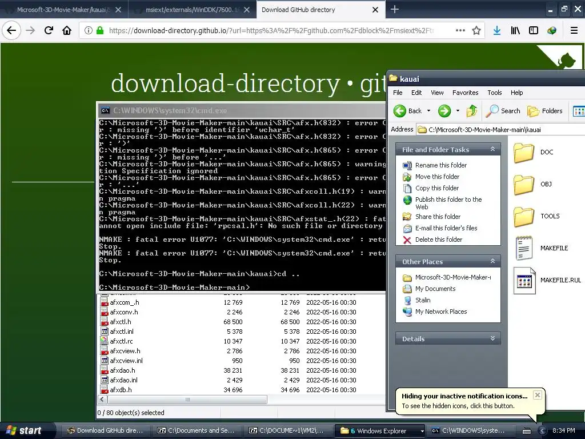This screenshot has width=585, height=439.
Task: Click Delete this folder link
Action: (439, 240)
